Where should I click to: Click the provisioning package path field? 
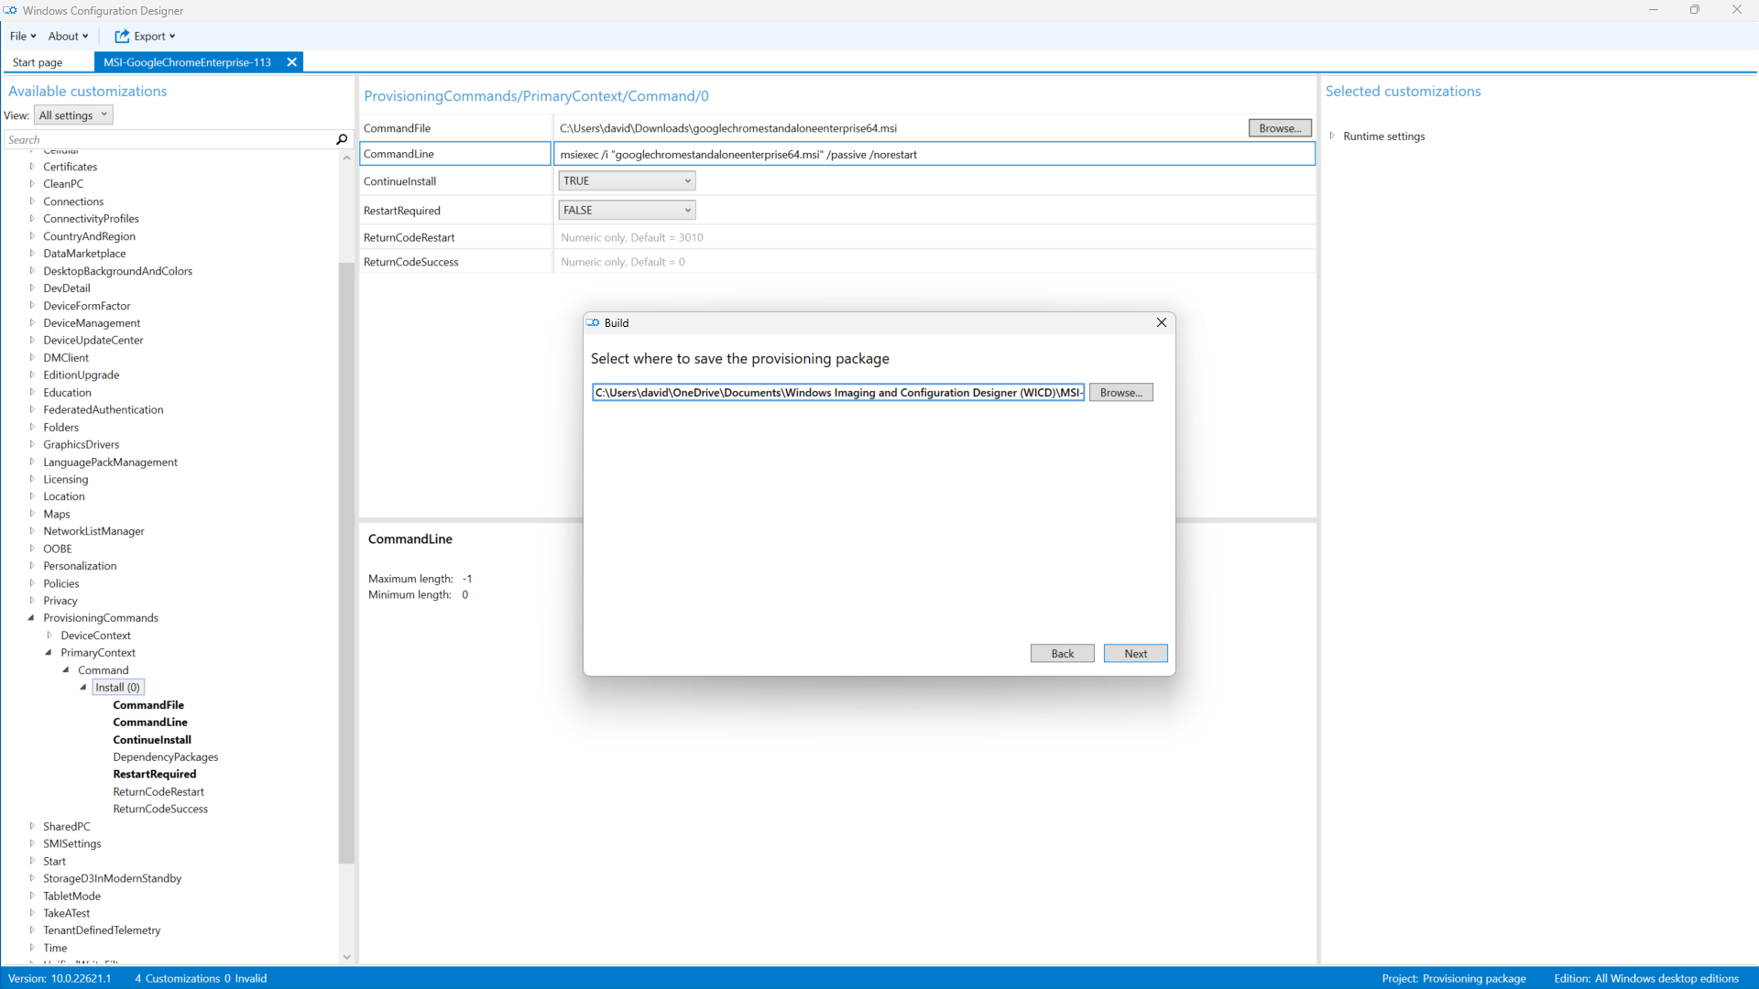coord(837,393)
